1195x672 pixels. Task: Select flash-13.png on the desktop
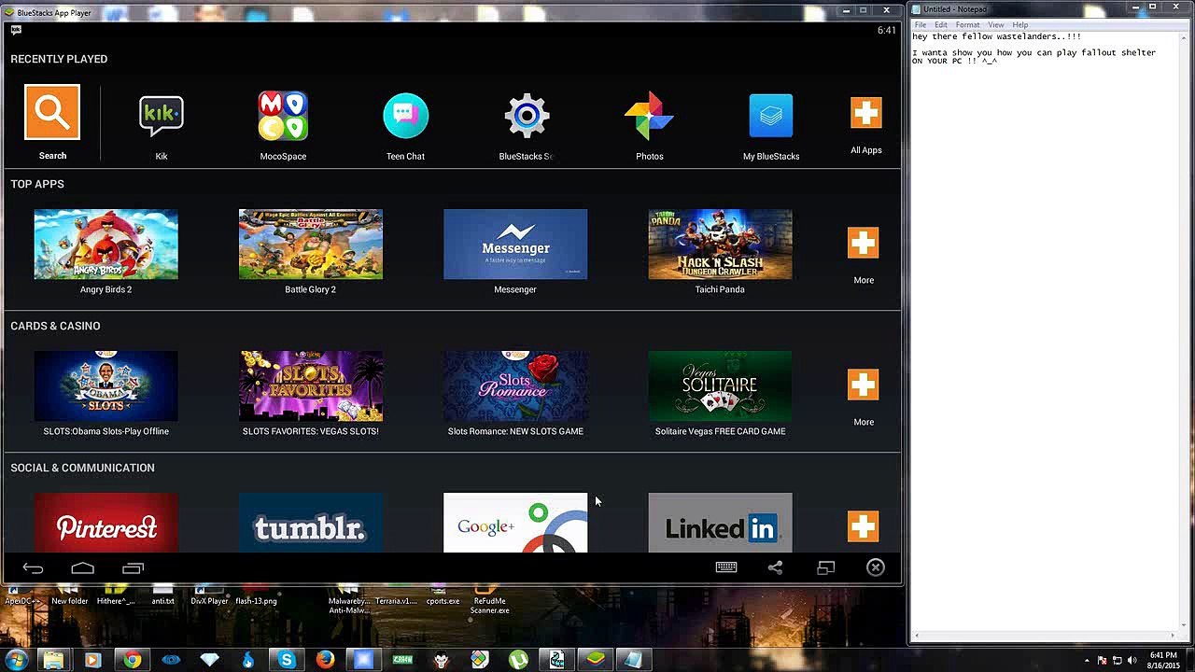coord(256,595)
